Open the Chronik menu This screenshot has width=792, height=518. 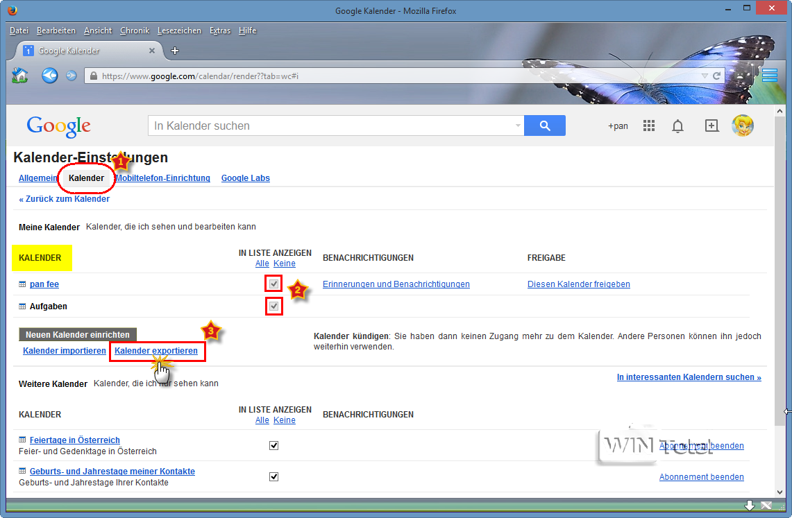[x=135, y=31]
